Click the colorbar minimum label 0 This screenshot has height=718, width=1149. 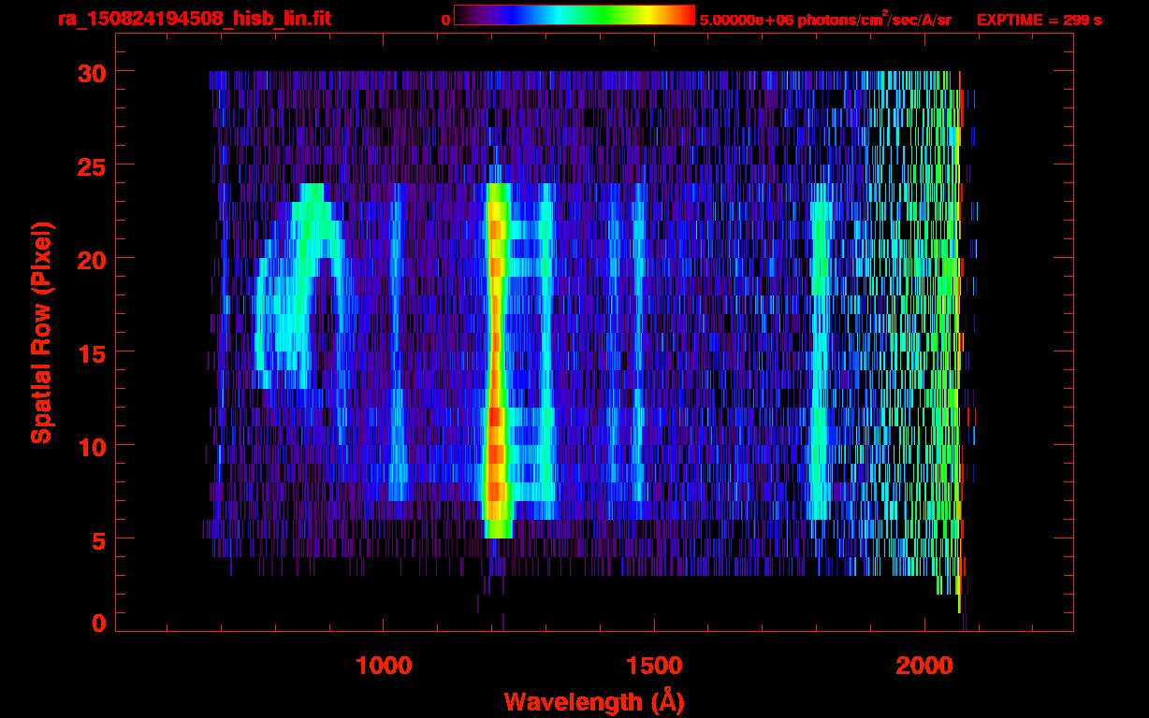pyautogui.click(x=445, y=19)
